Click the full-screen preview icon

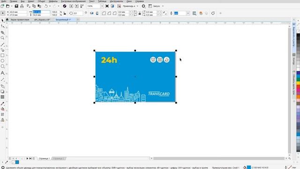[107, 6]
